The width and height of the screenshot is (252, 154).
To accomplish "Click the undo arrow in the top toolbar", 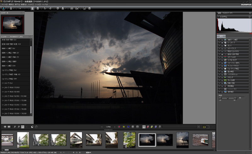I will (x=20, y=9).
